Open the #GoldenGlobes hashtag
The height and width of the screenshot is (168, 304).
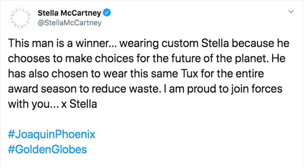(47, 150)
